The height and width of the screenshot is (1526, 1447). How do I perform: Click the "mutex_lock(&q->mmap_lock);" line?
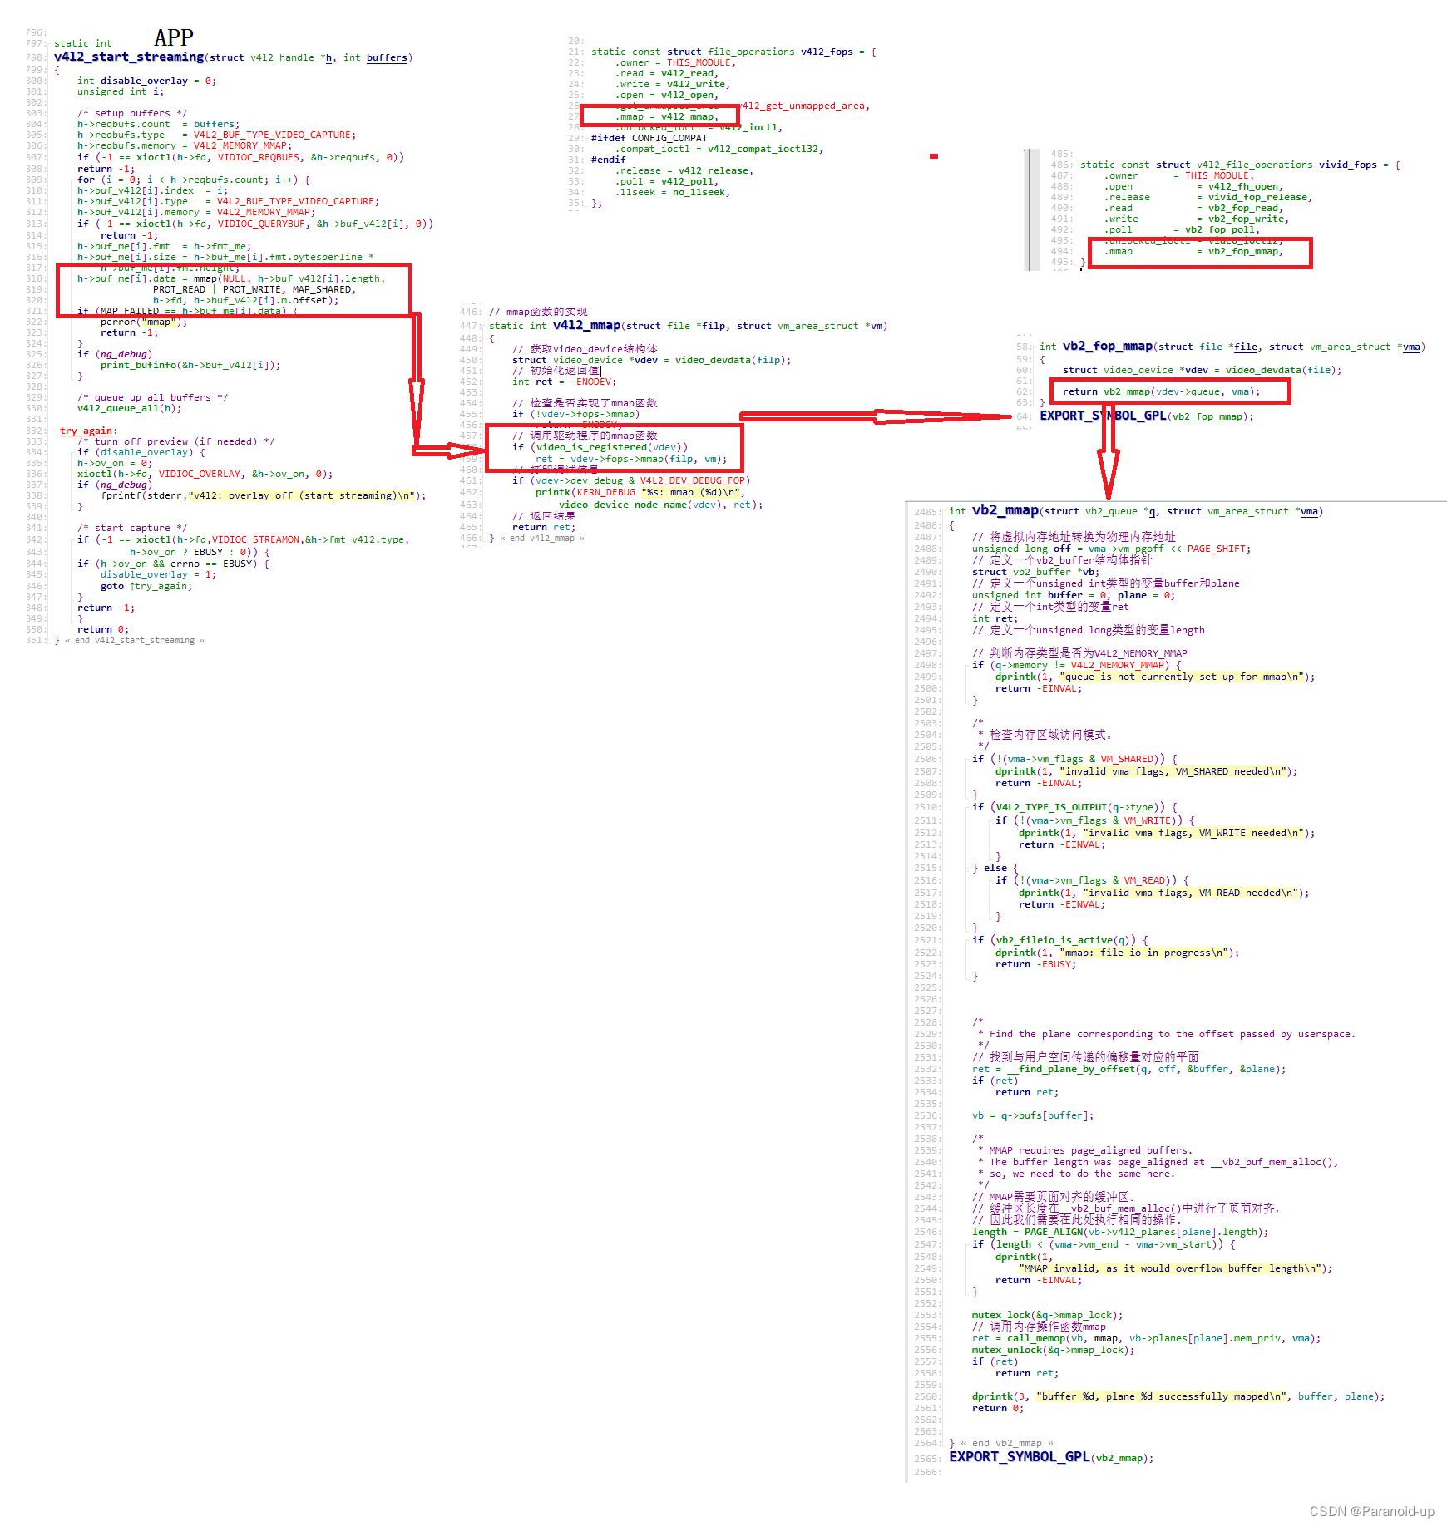pos(1047,1315)
